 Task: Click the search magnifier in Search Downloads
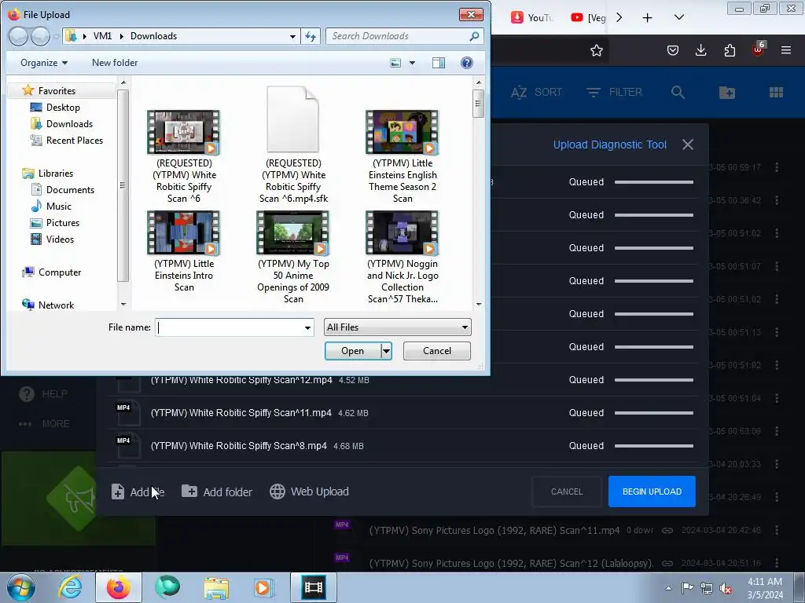[474, 36]
